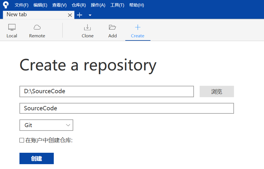Viewport: 264px width, 169px height.
Task: Click the destination path field D:\SourceCode
Action: (x=106, y=91)
